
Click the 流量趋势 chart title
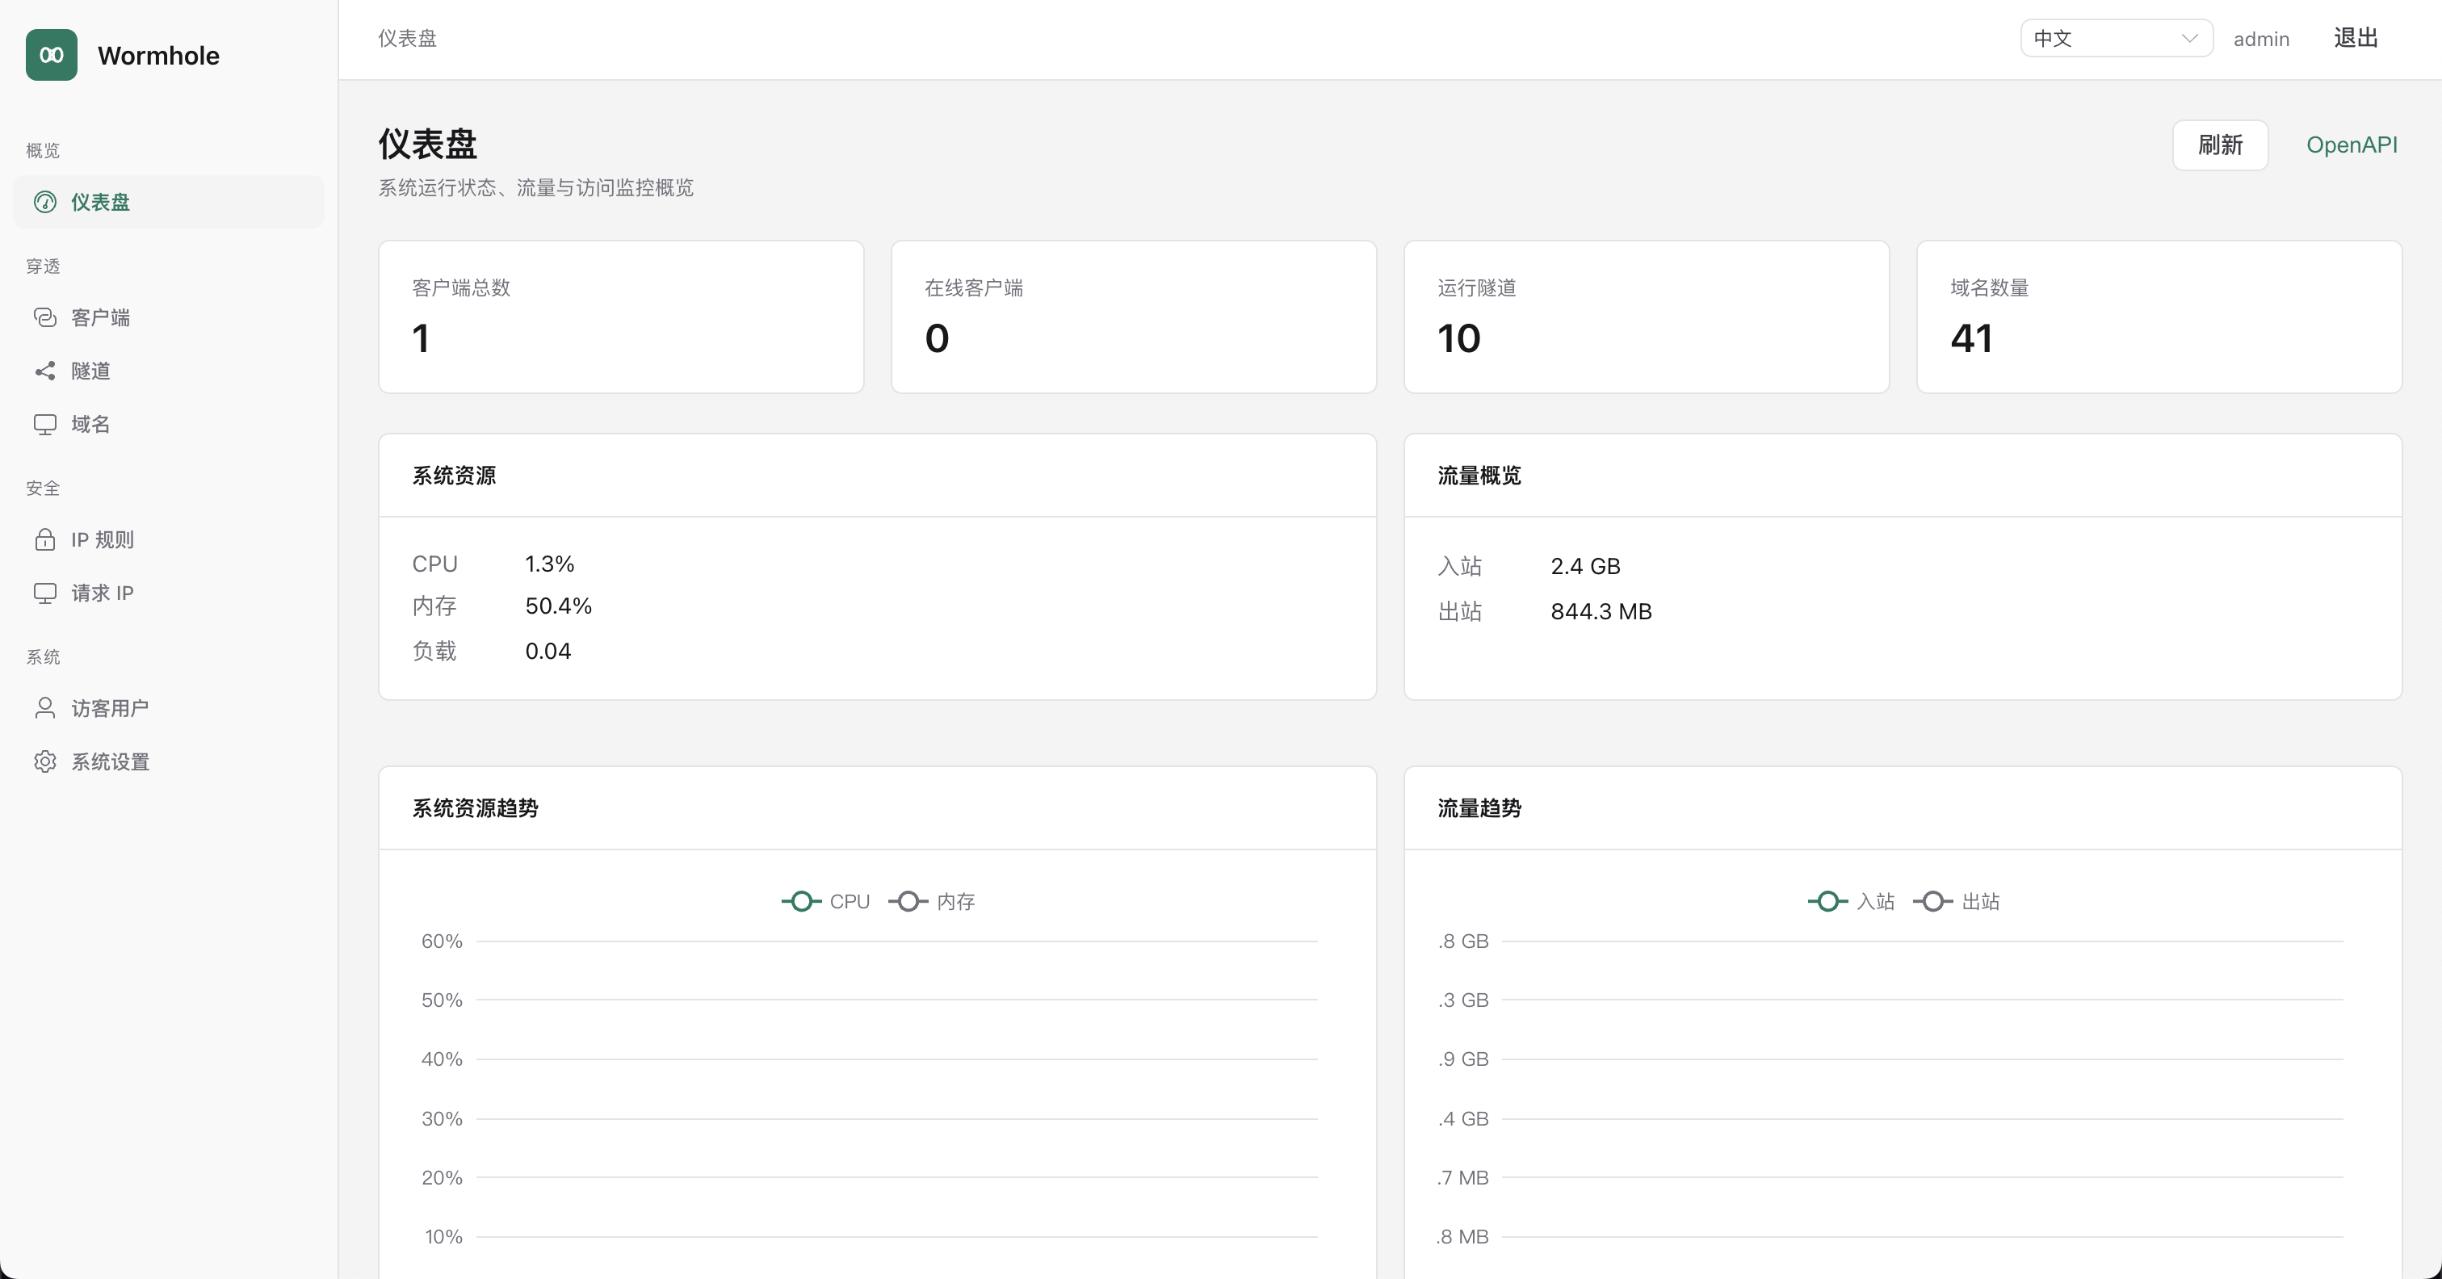(x=1479, y=809)
